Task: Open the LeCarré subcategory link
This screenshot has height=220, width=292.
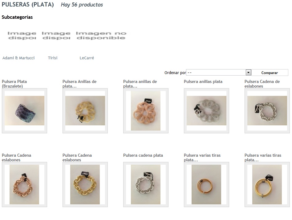Action: click(x=87, y=58)
